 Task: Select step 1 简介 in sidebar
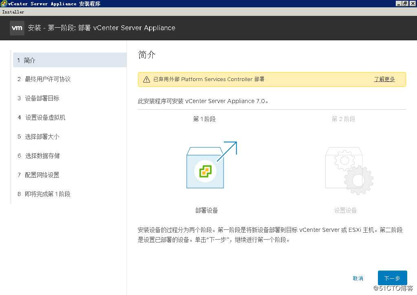(70, 60)
